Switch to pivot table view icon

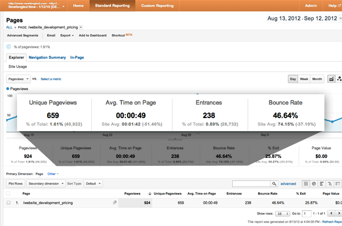click(337, 183)
